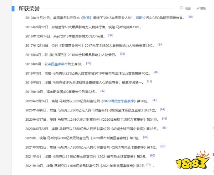214x175 pixels.
Task: Click the 编辑 pencil icon
Action: [198, 8]
